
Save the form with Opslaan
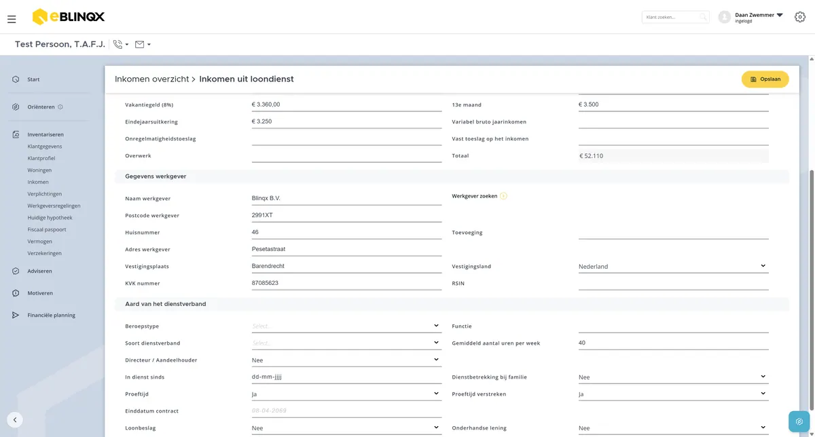765,79
